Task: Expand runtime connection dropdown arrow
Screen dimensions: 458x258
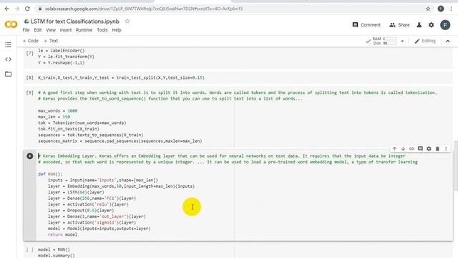Action: coord(402,42)
